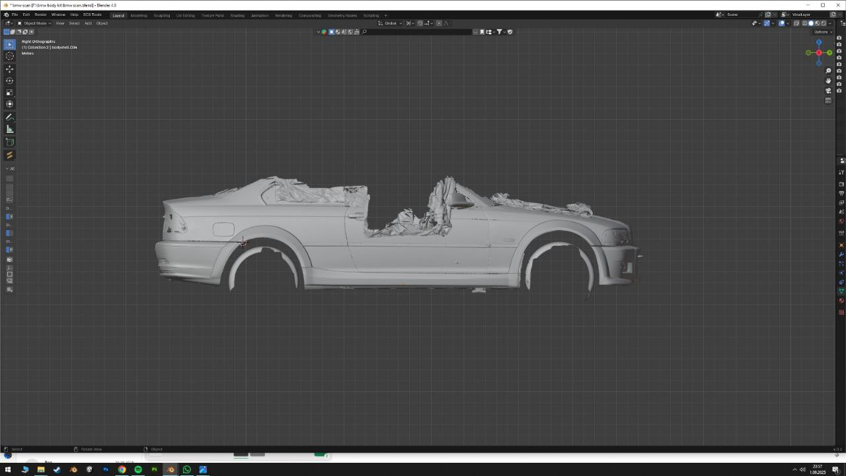This screenshot has height=476, width=846.
Task: Select the Rotate tool
Action: 9,81
